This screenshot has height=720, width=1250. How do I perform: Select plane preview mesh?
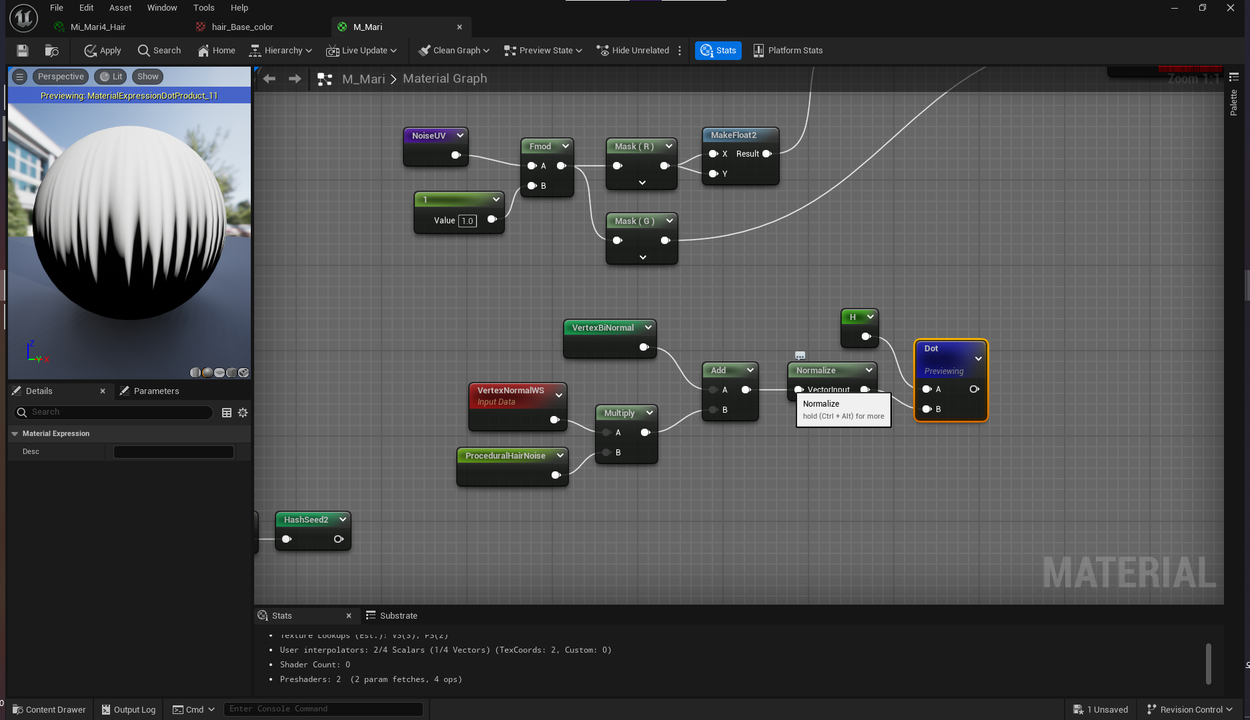point(219,373)
